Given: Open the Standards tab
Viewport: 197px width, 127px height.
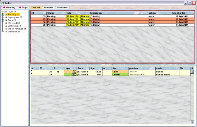Looking at the screenshot, I should (x=62, y=7).
